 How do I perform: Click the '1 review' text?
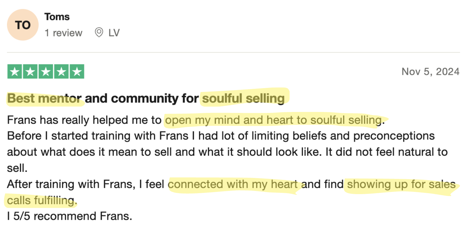(x=63, y=33)
